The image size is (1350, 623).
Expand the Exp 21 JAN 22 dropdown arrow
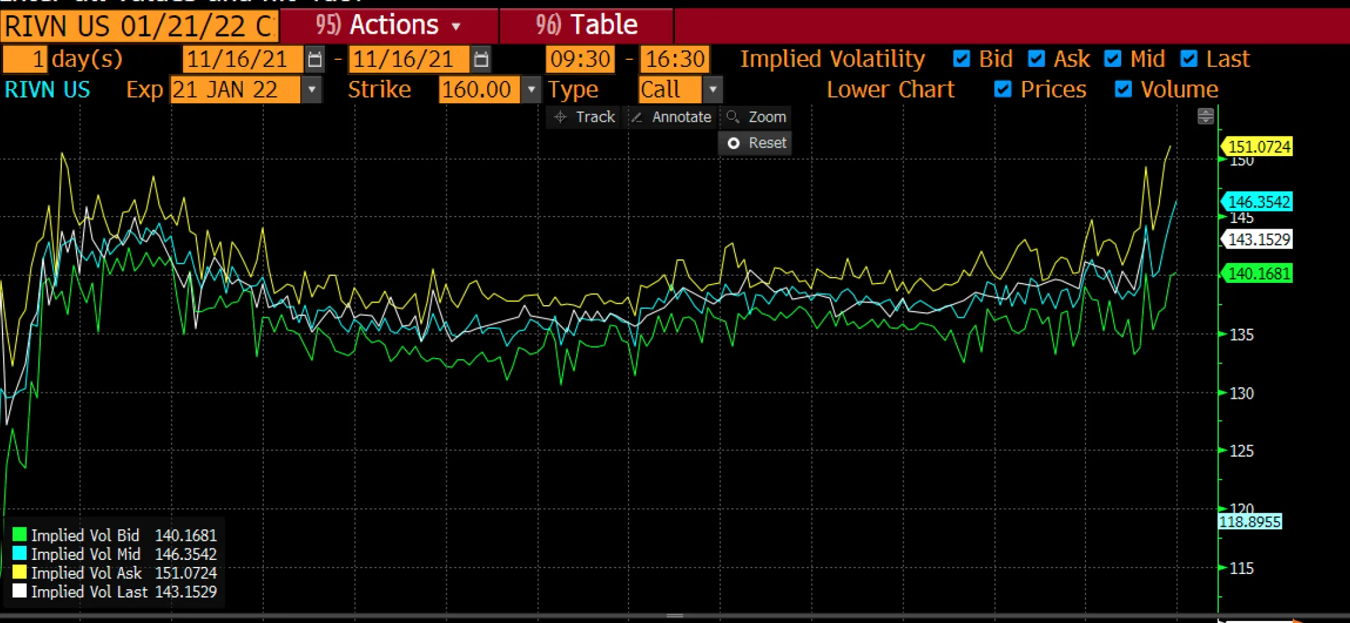[x=312, y=90]
